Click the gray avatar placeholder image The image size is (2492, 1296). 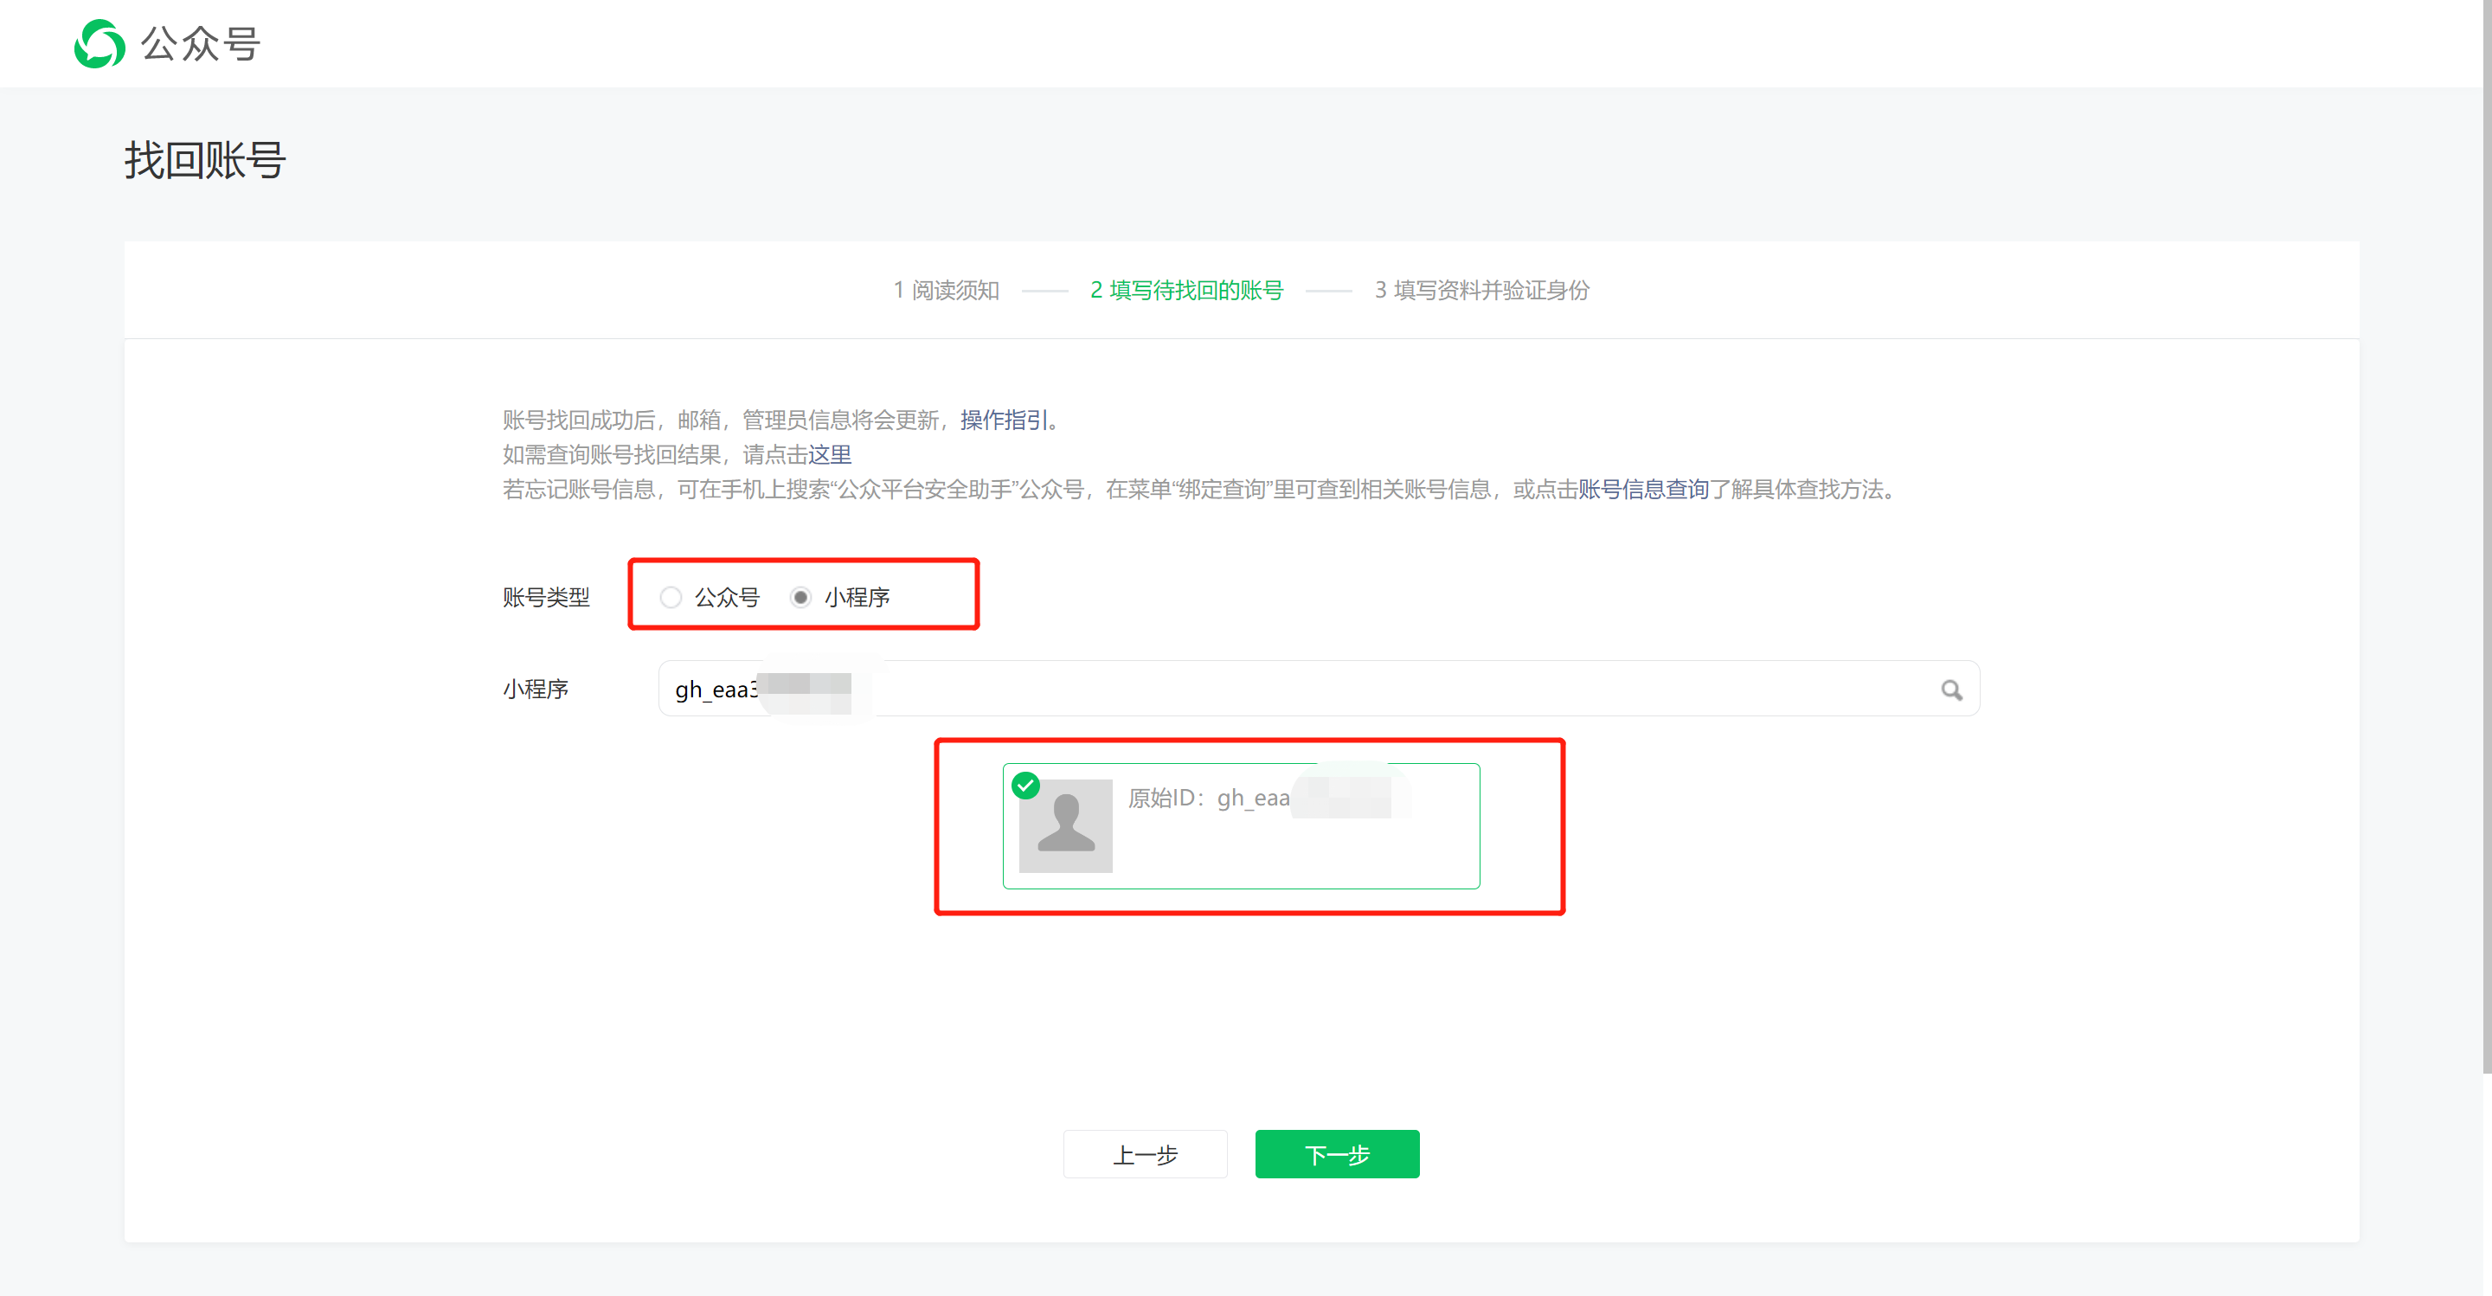point(1065,826)
